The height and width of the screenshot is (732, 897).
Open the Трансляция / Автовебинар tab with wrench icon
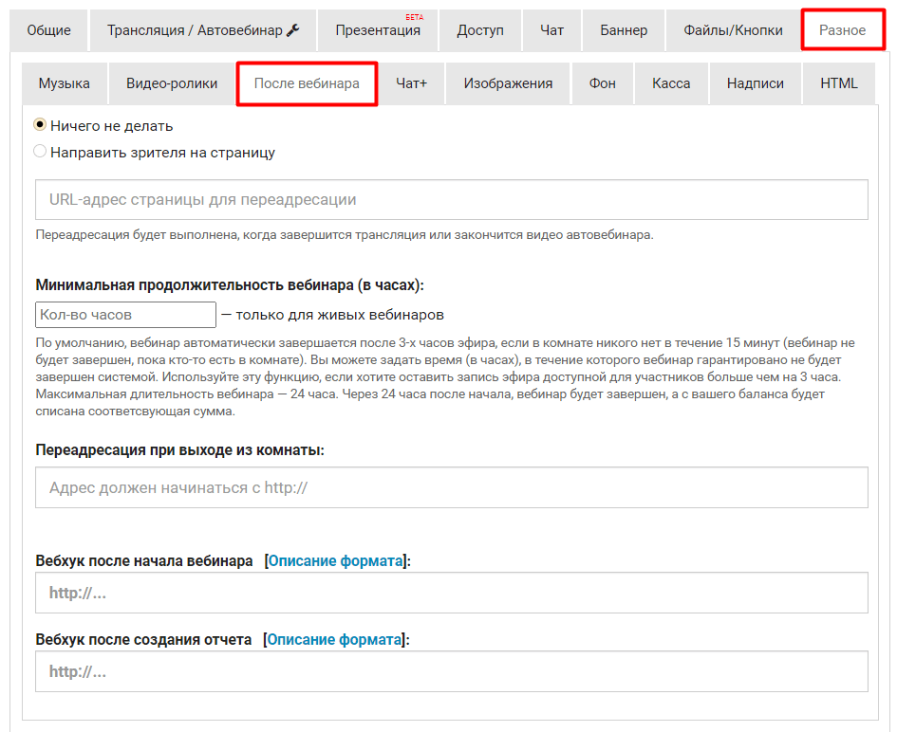(202, 30)
